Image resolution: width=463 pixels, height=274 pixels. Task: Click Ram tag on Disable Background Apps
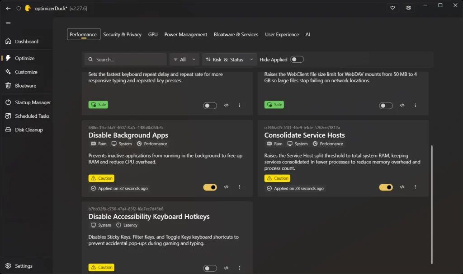tap(99, 144)
